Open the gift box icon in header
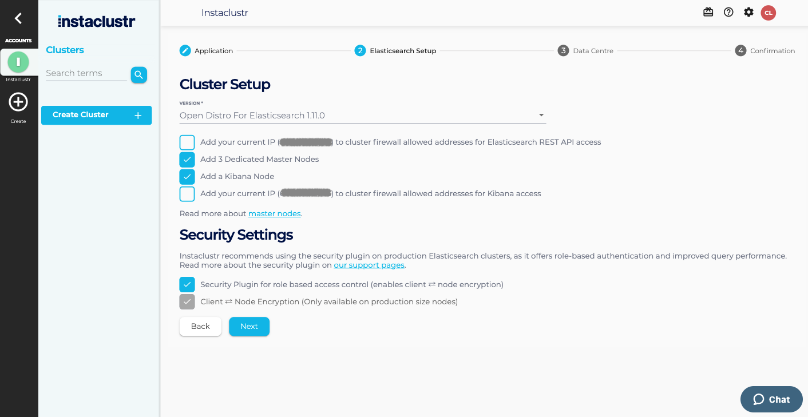 coord(708,12)
